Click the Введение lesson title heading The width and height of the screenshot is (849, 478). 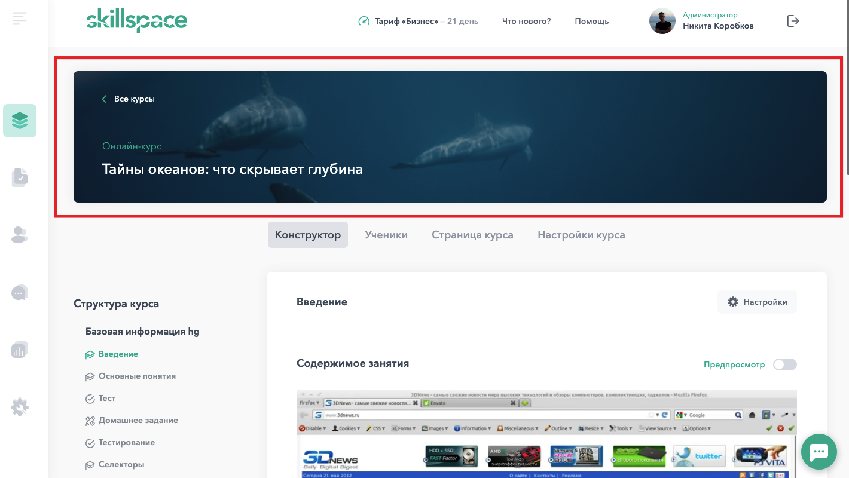tap(322, 302)
